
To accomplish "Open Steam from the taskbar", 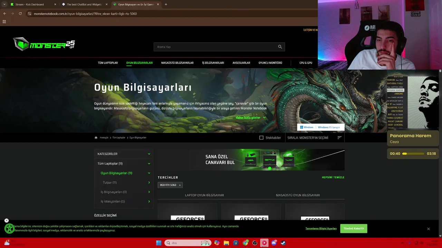I will (x=283, y=243).
